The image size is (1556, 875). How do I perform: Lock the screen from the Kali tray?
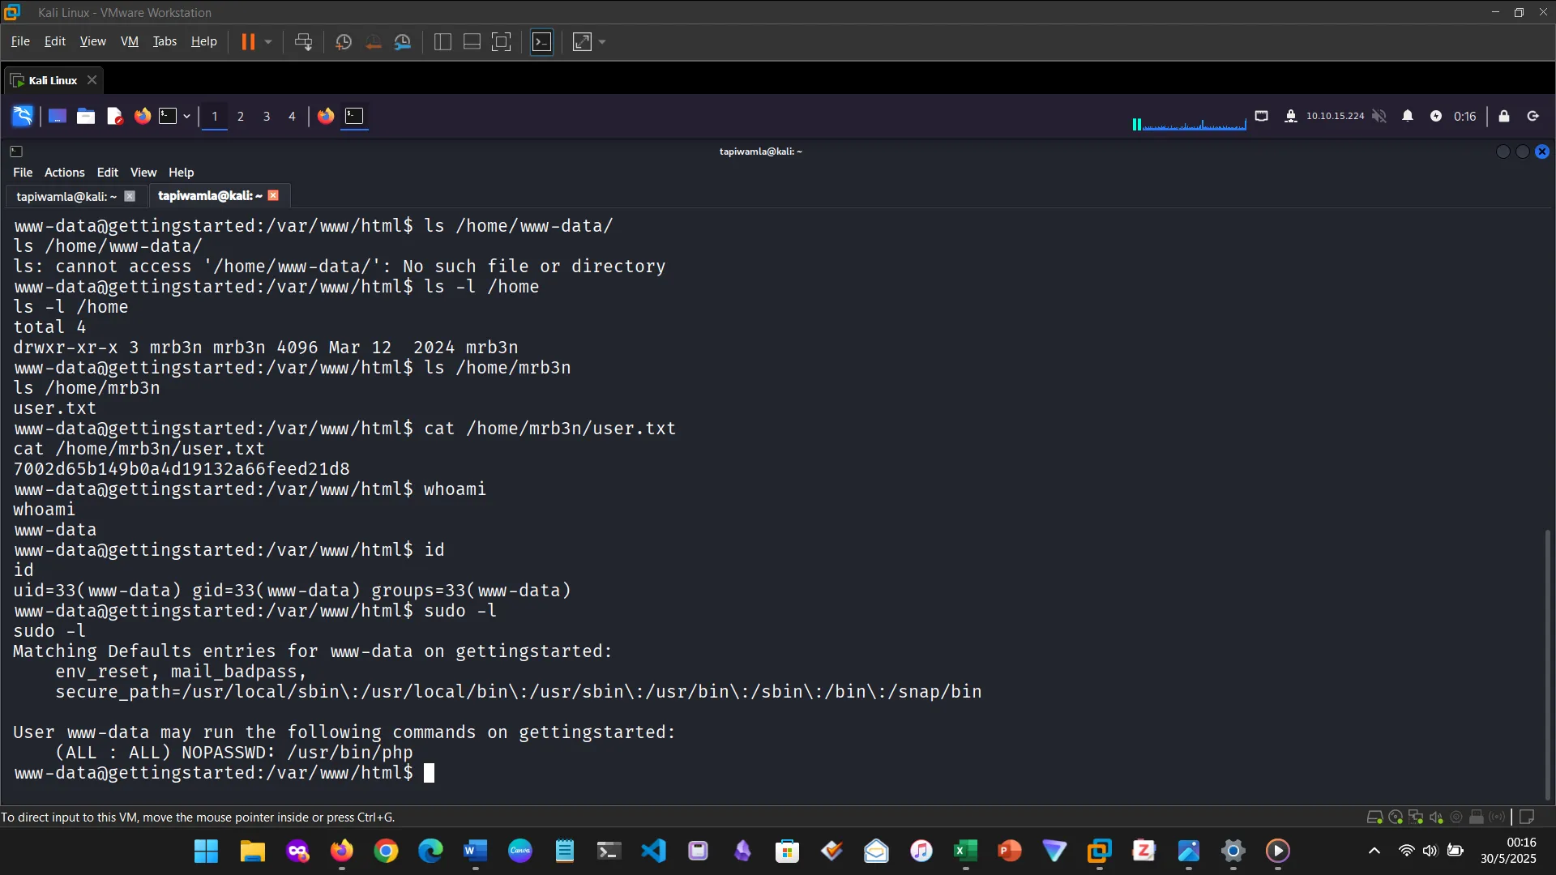pos(1504,116)
